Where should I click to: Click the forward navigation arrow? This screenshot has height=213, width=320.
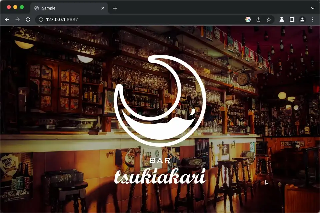(x=18, y=19)
